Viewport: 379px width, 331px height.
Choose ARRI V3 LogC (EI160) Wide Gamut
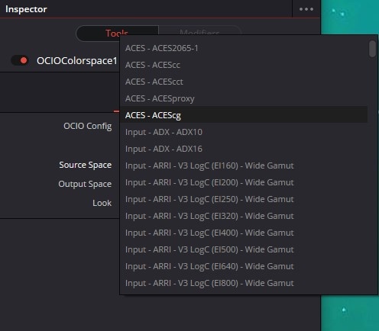(x=244, y=165)
